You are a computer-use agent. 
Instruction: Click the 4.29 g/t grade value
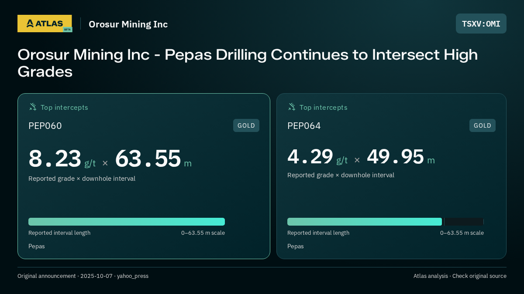coord(317,156)
